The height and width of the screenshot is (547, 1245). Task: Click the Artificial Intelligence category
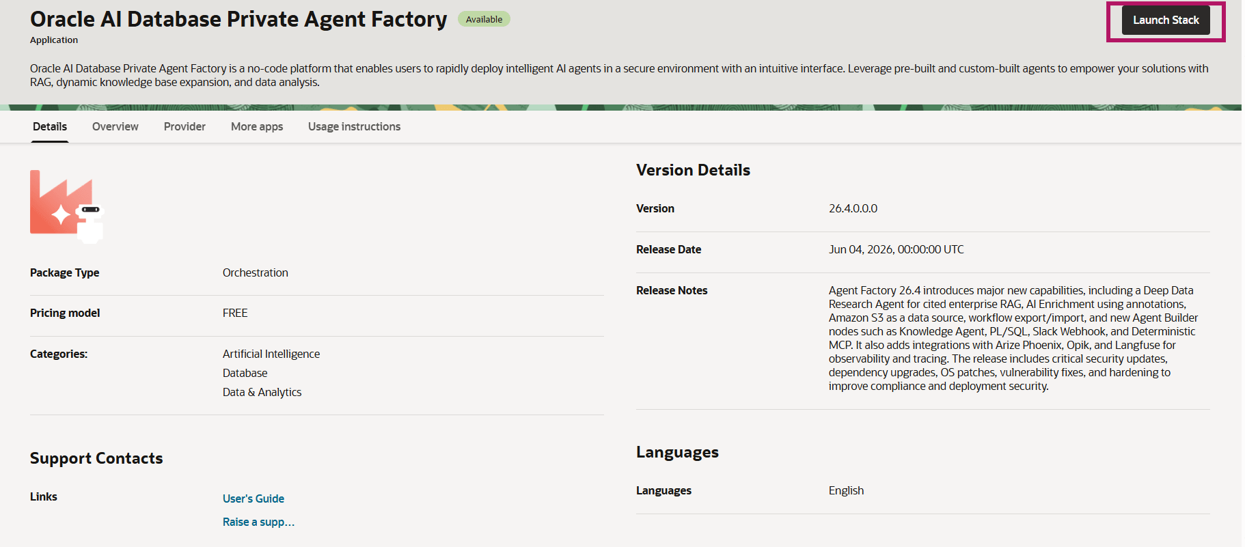271,354
